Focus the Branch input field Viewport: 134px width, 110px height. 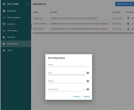[67, 81]
